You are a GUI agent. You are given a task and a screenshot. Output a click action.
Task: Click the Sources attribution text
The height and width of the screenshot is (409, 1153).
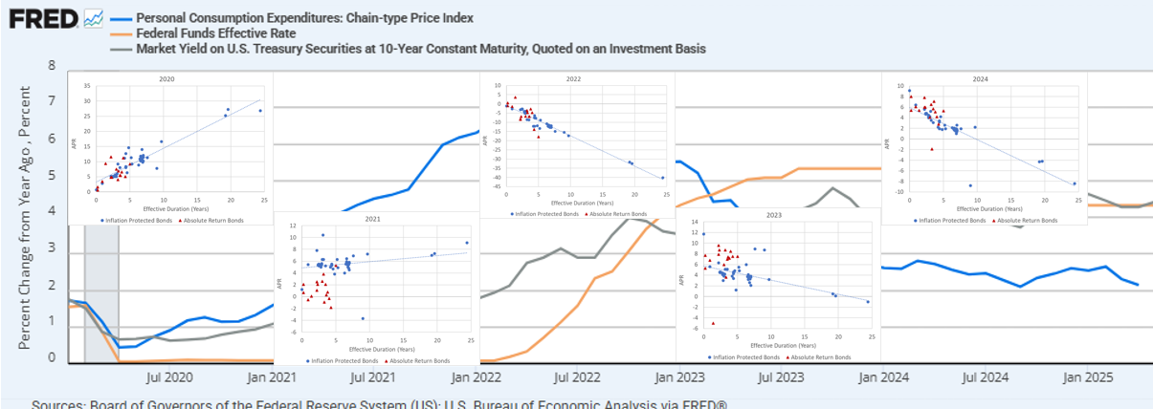pos(379,403)
